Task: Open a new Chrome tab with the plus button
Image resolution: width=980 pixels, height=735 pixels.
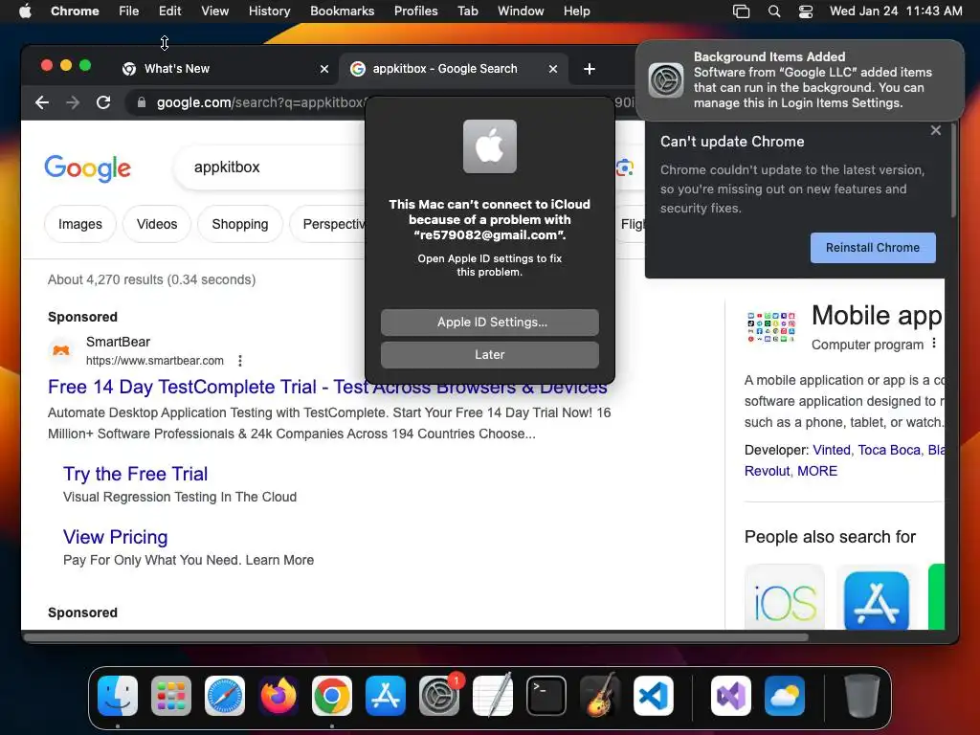Action: click(x=589, y=69)
